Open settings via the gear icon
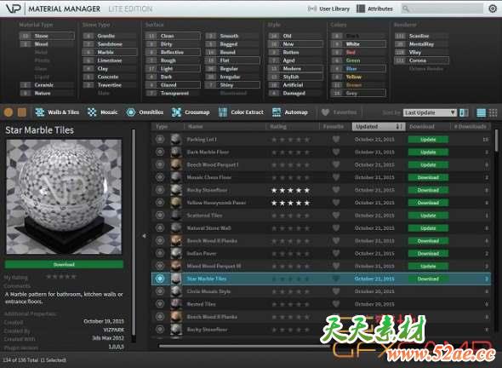This screenshot has width=502, height=368. pyautogui.click(x=493, y=9)
